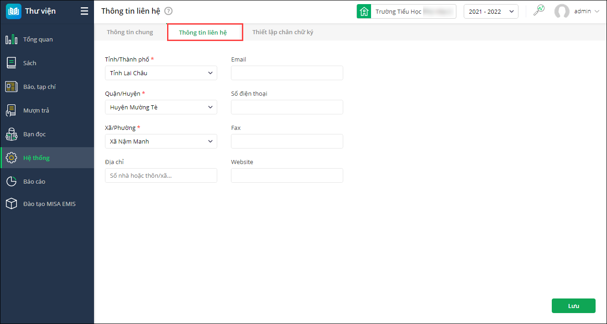Click into the Email input field
This screenshot has height=324, width=607.
pyautogui.click(x=287, y=73)
